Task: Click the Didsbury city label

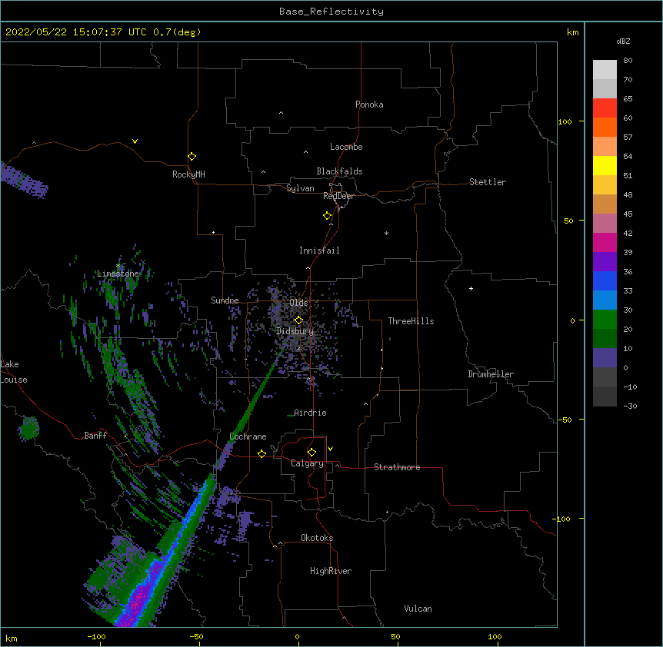Action: 295,331
